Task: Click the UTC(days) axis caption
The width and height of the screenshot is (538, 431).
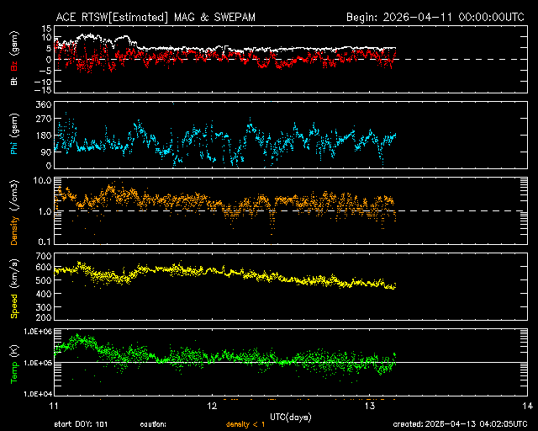Action: [x=295, y=418]
